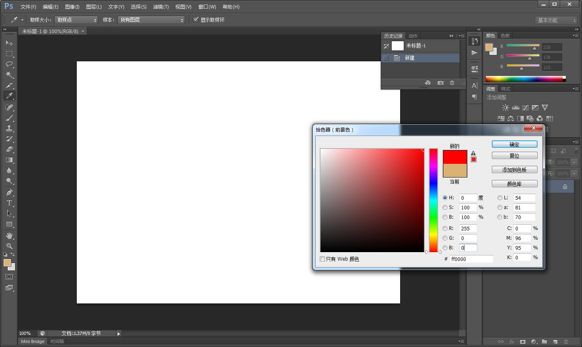Open History panel flyout menu
Image resolution: width=582 pixels, height=347 pixels.
[x=461, y=36]
